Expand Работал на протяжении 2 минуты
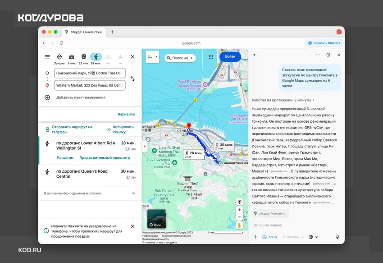The height and width of the screenshot is (263, 383). tap(283, 100)
